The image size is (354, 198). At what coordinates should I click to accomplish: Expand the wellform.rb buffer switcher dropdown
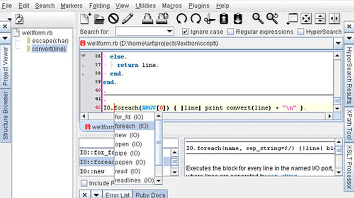338,43
